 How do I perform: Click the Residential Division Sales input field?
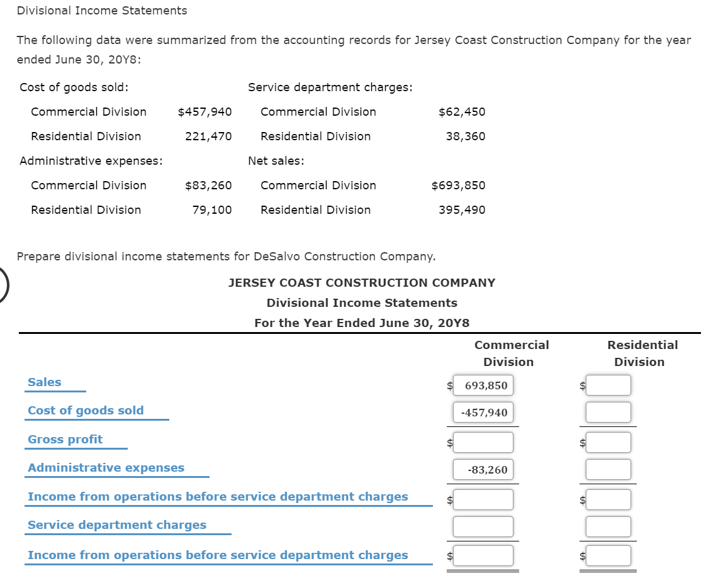[x=608, y=386]
